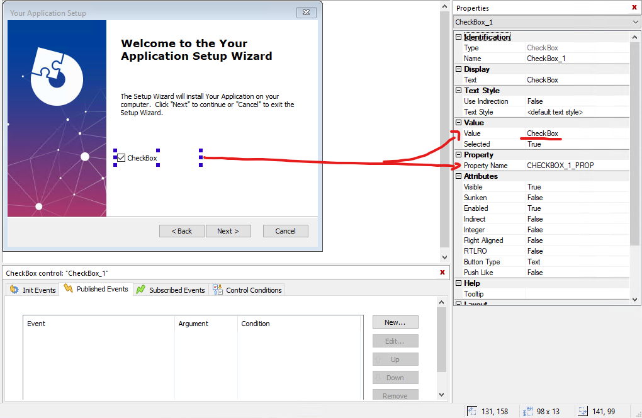Viewport: 642px width, 418px height.
Task: Click the Control Conditions checklist icon
Action: tap(218, 290)
